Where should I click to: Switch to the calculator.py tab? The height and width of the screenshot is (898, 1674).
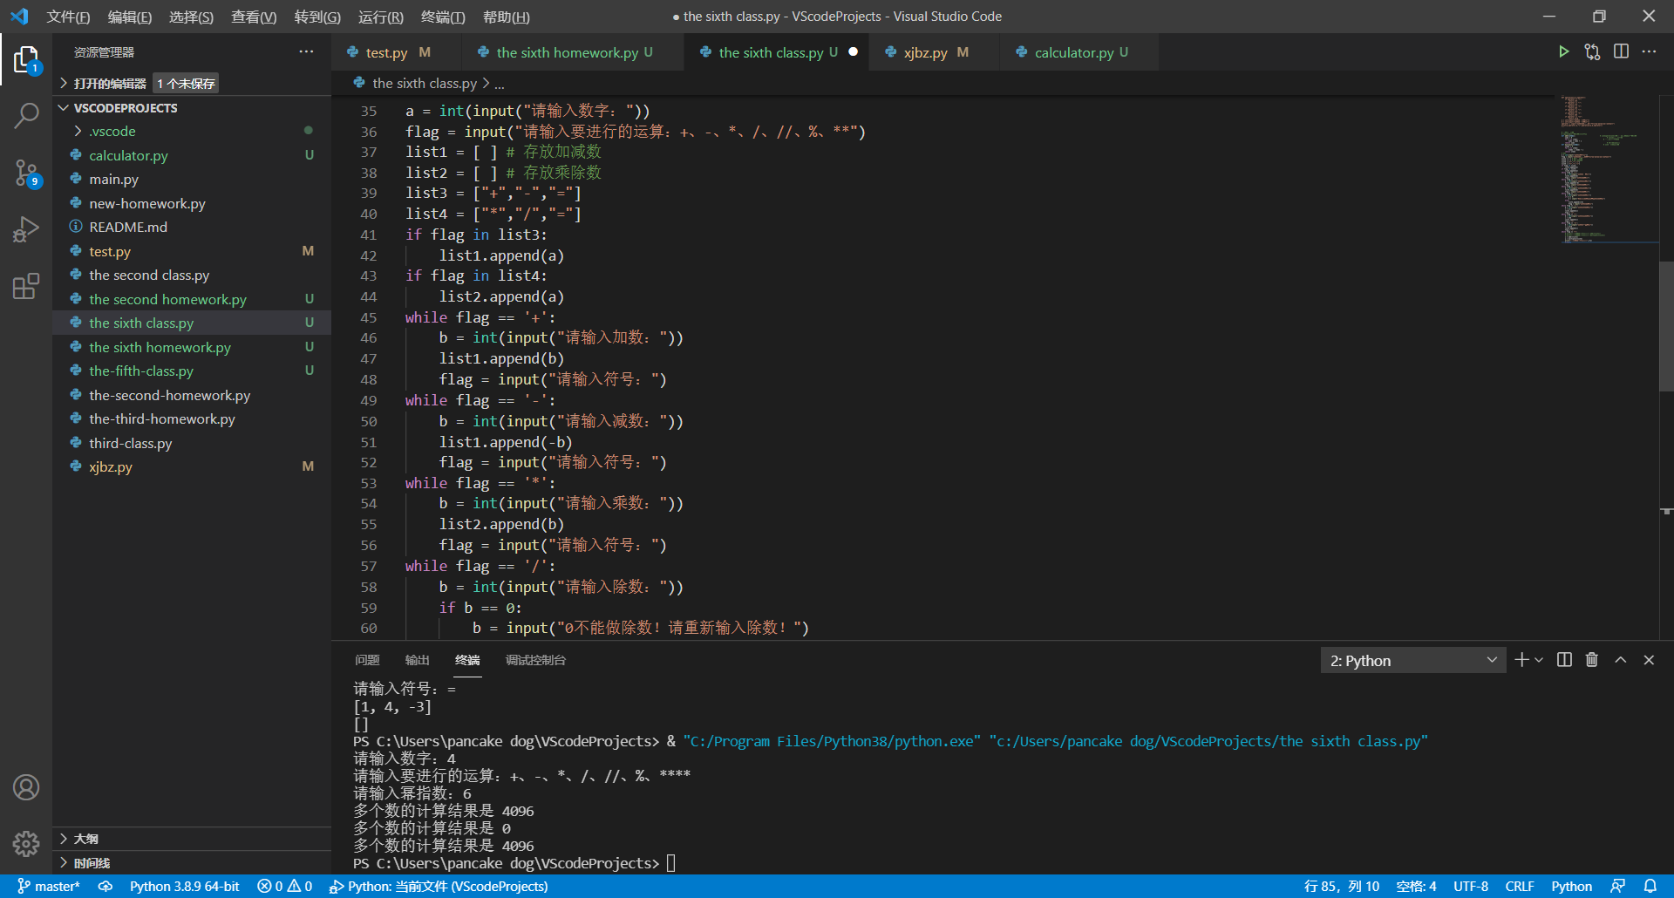pyautogui.click(x=1073, y=52)
